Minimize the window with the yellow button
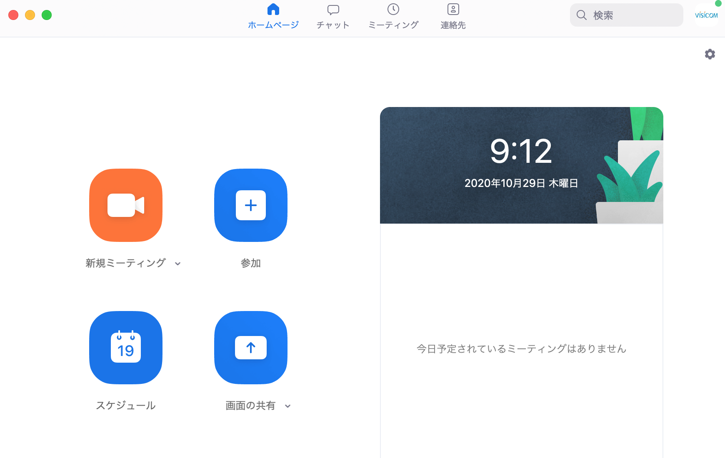725x458 pixels. [x=30, y=15]
